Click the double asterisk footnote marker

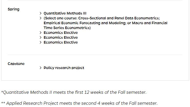(x=3, y=103)
